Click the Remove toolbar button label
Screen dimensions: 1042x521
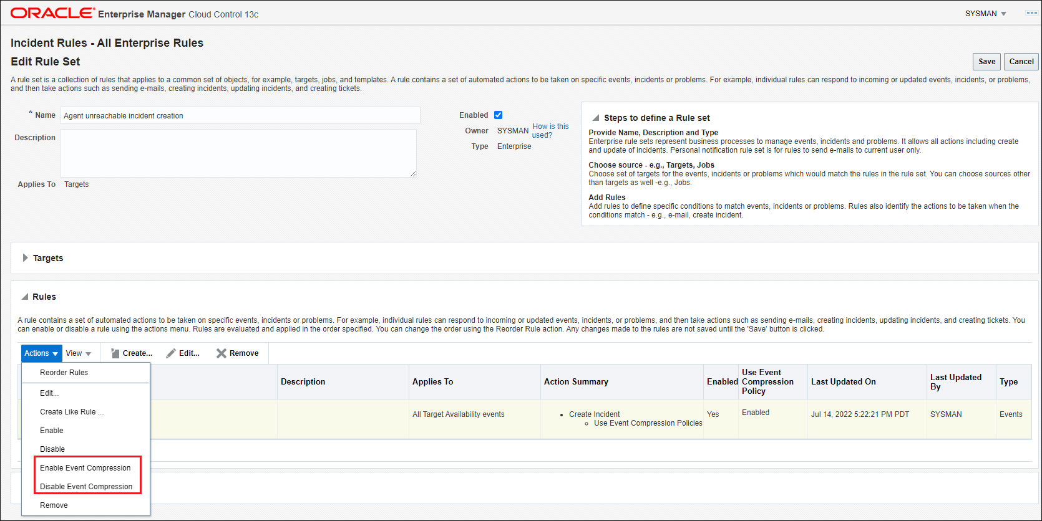[x=244, y=353]
